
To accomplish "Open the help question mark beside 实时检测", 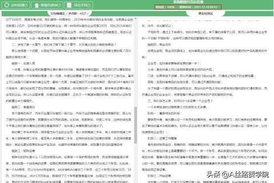I will tap(26, 5).
